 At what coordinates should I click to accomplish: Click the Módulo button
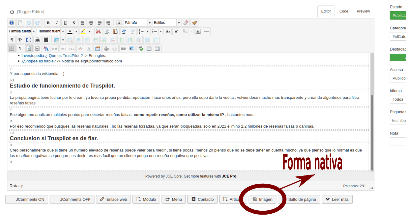coord(146,199)
